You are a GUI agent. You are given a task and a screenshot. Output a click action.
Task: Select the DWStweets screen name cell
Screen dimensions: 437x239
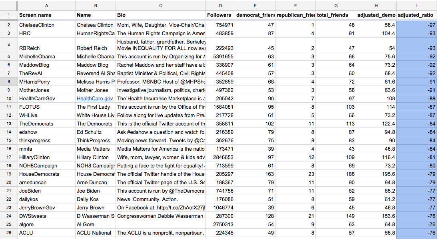[x=46, y=216]
